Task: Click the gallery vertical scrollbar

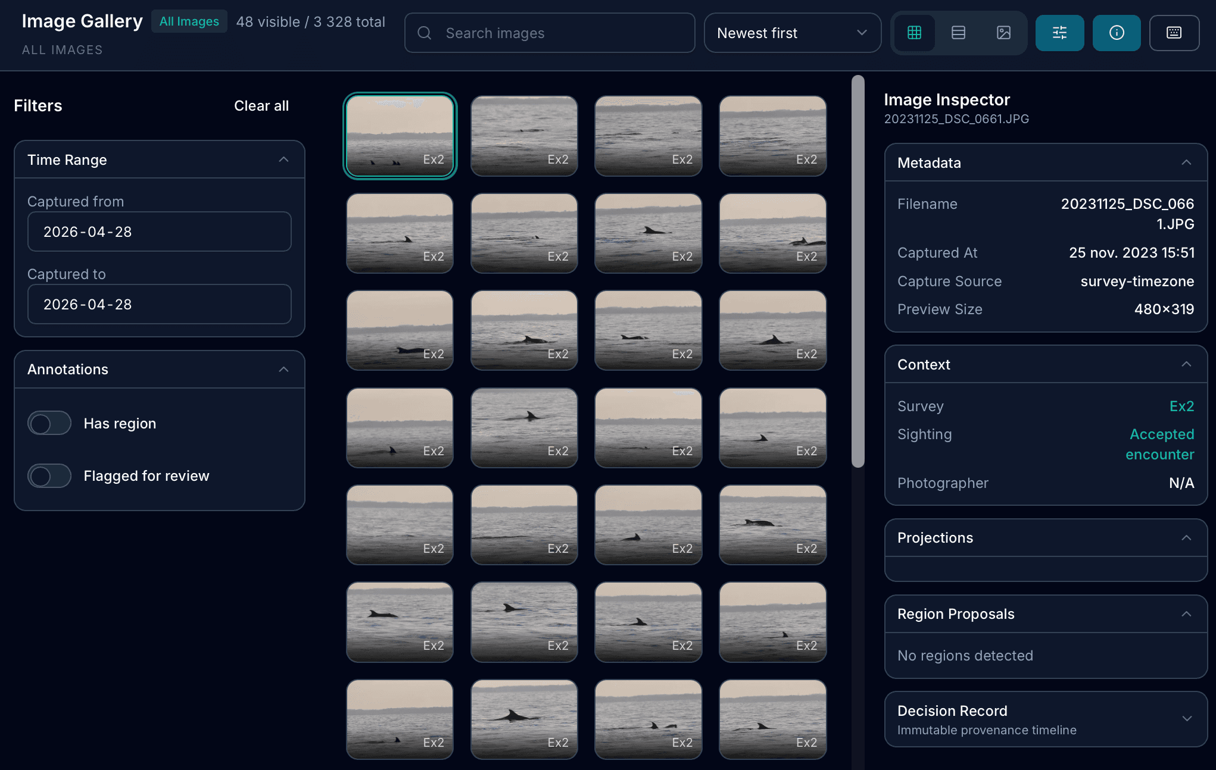Action: 858,271
